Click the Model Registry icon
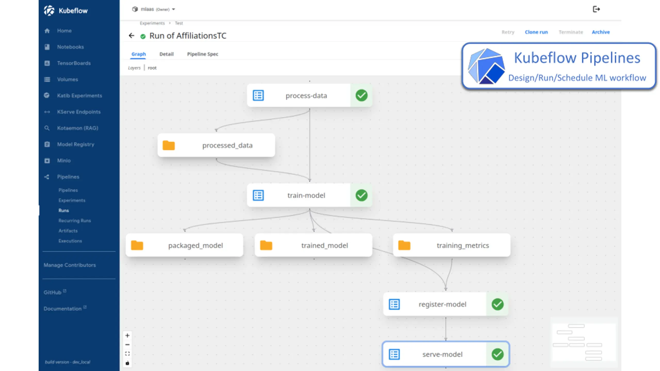The height and width of the screenshot is (371, 660). (x=47, y=144)
